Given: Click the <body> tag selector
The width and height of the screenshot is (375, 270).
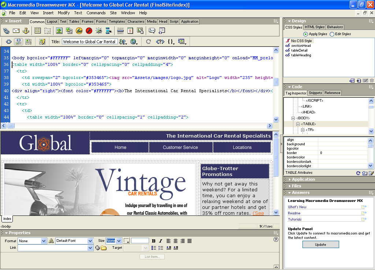Looking at the screenshot, I should click(6, 226).
